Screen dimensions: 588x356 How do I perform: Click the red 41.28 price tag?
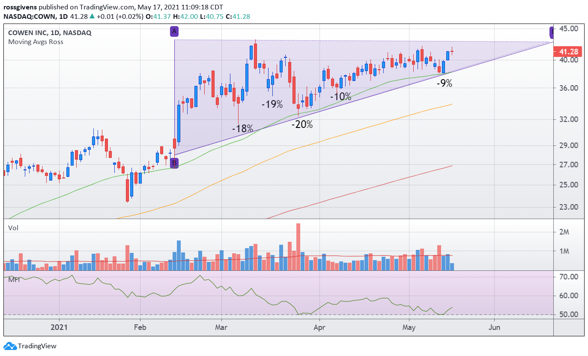(569, 51)
